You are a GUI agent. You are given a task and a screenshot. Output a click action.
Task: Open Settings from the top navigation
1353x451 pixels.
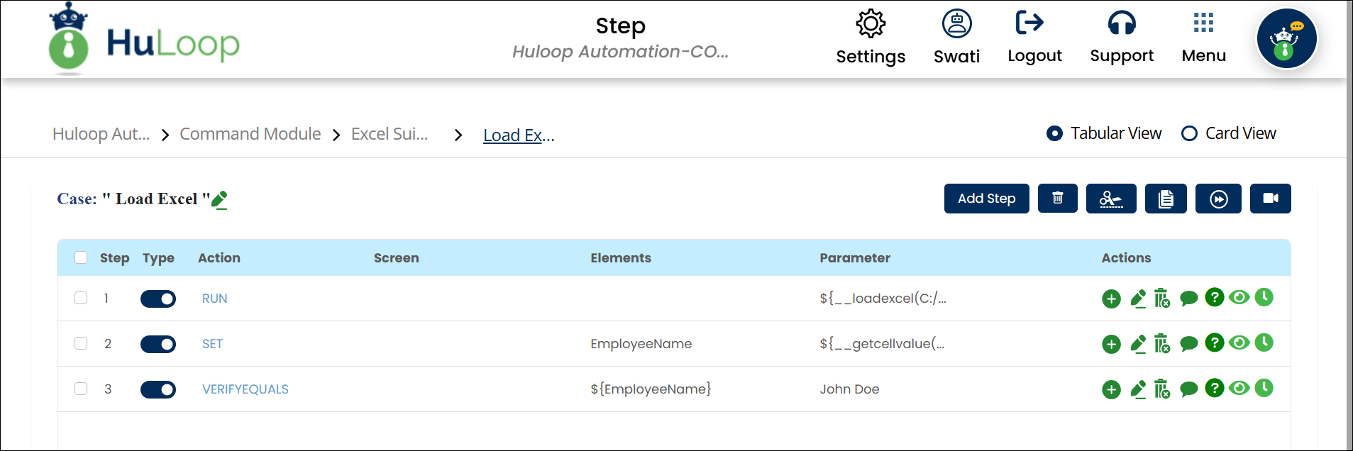point(871,37)
